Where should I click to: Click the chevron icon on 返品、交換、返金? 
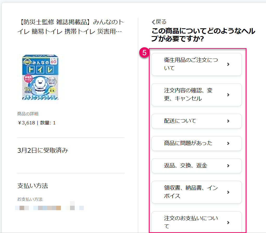point(228,166)
